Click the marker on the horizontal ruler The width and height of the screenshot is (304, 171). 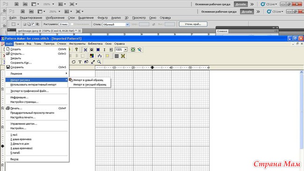click(152, 67)
